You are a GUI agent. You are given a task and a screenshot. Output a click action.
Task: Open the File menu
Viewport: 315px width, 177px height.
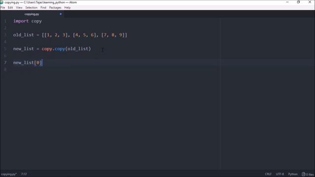tap(3, 8)
